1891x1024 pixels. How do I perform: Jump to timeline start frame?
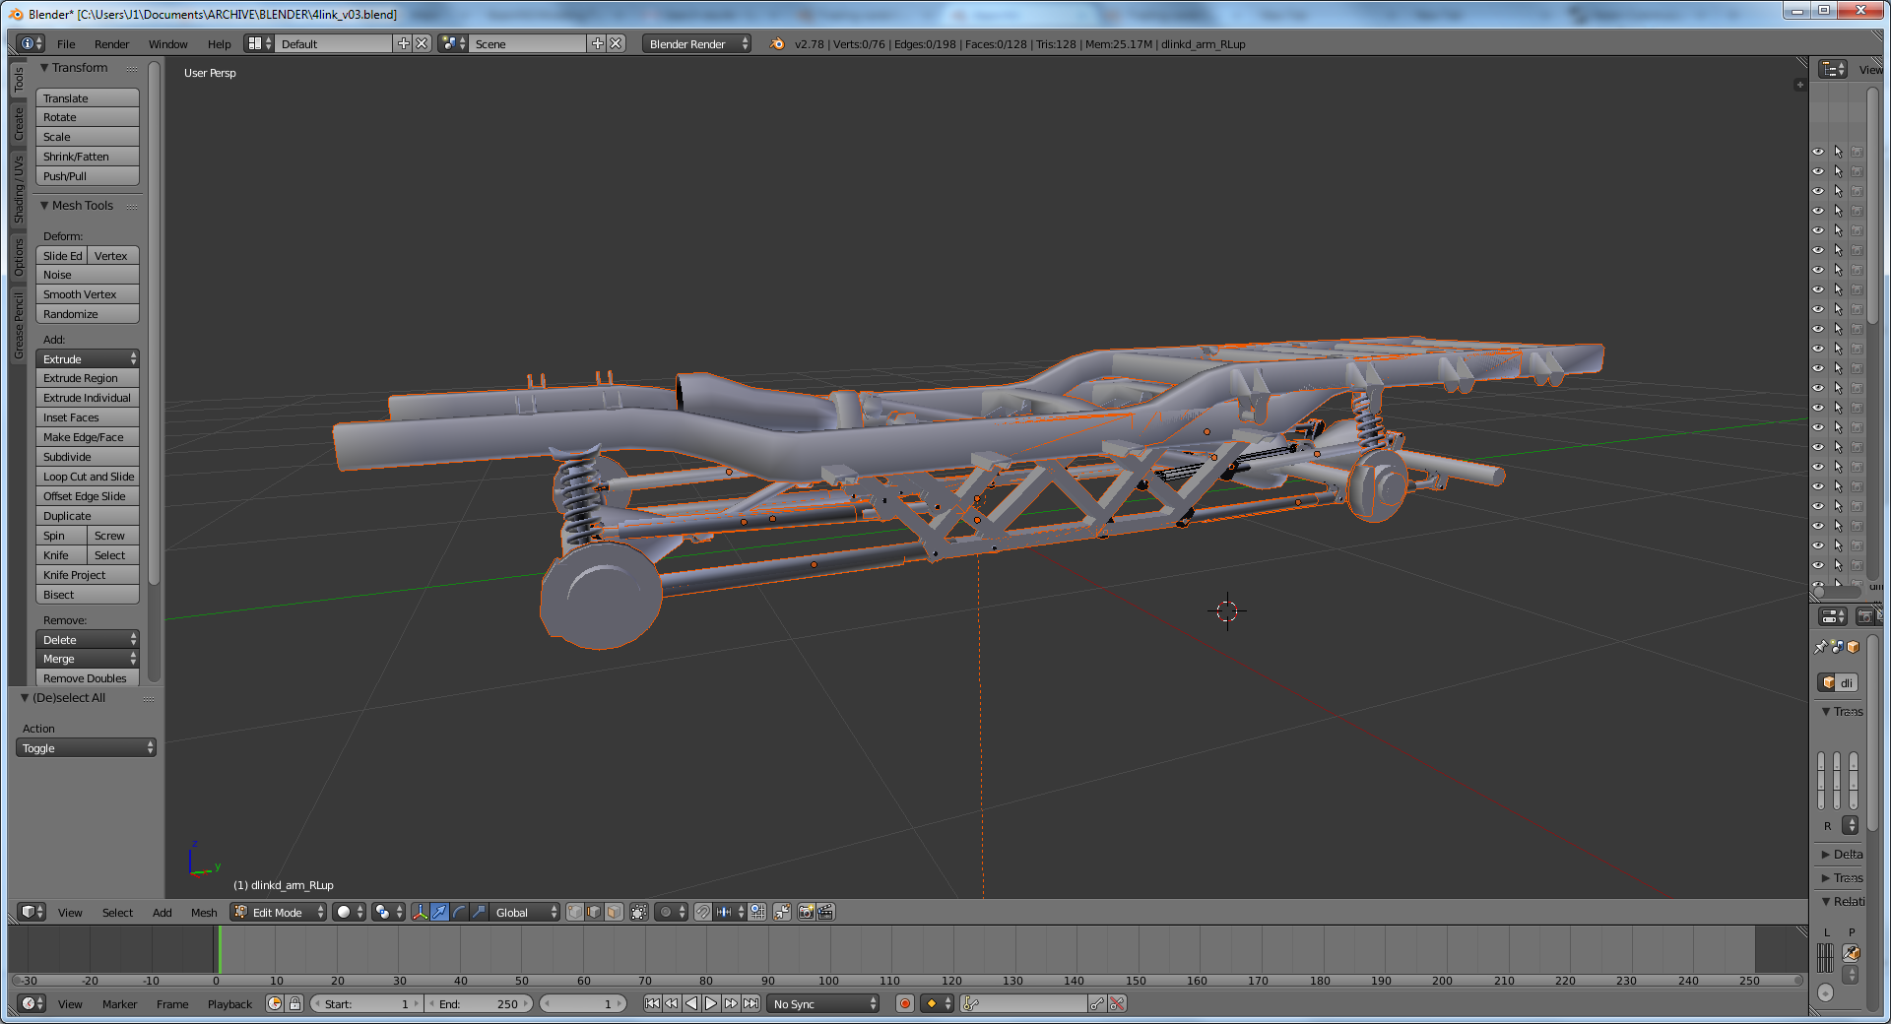pyautogui.click(x=652, y=1003)
